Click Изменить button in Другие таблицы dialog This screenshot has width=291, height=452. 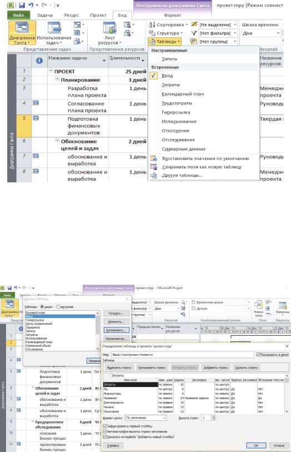[116, 322]
